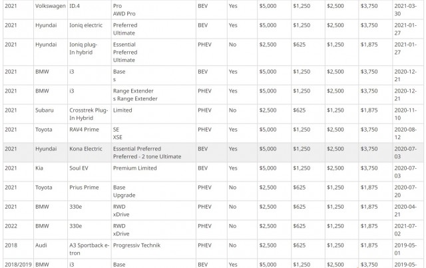This screenshot has width=426, height=268.
Task: Click the Volkswagen ID.4 model cell
Action: coord(89,10)
